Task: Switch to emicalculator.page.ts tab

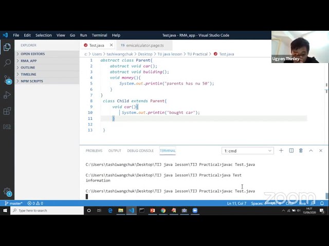Action: point(145,45)
